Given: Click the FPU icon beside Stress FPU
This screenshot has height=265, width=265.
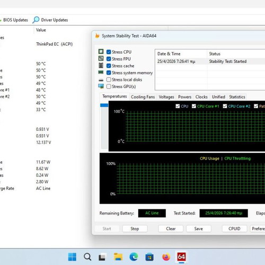Looking at the screenshot, I should point(101,58).
